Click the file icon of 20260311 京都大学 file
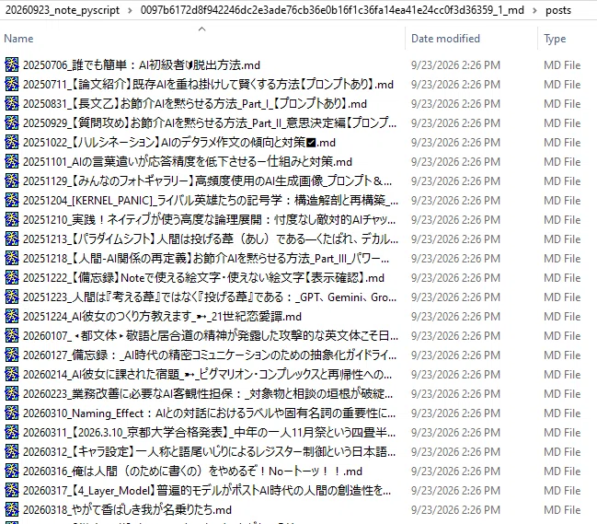The height and width of the screenshot is (524, 597). (x=11, y=432)
